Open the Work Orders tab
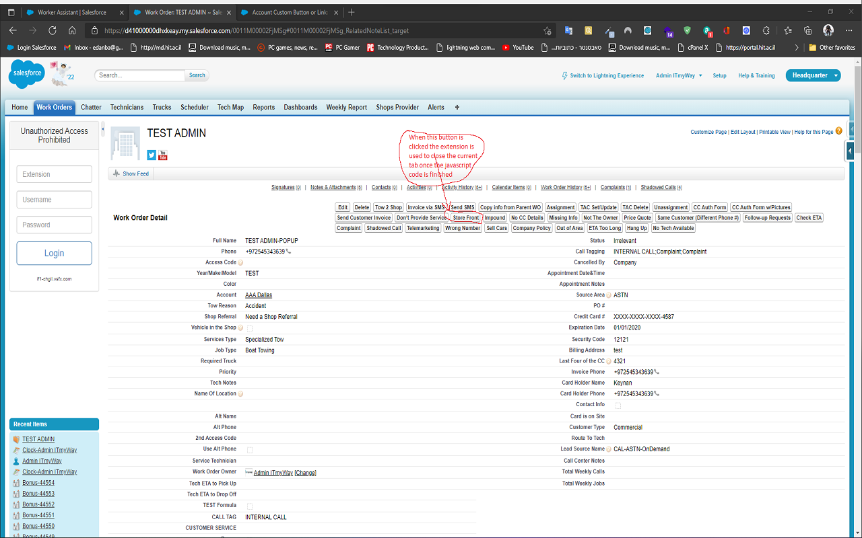The width and height of the screenshot is (862, 538). pyautogui.click(x=55, y=107)
